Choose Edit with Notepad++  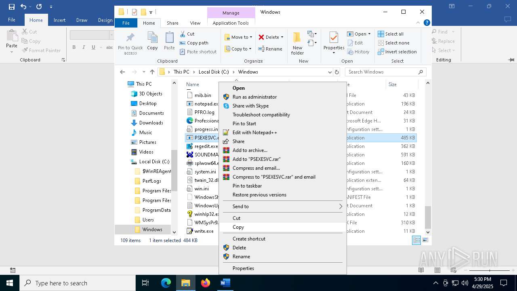click(x=283, y=133)
